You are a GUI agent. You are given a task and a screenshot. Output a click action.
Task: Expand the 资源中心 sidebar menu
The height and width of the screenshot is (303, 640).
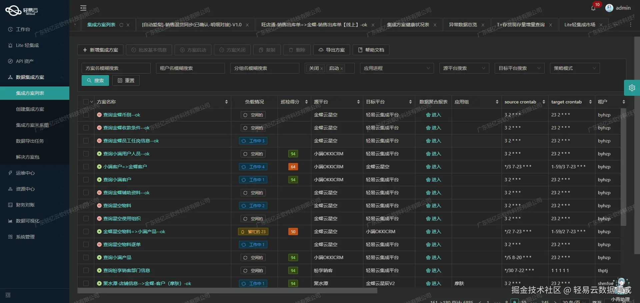[x=35, y=189]
